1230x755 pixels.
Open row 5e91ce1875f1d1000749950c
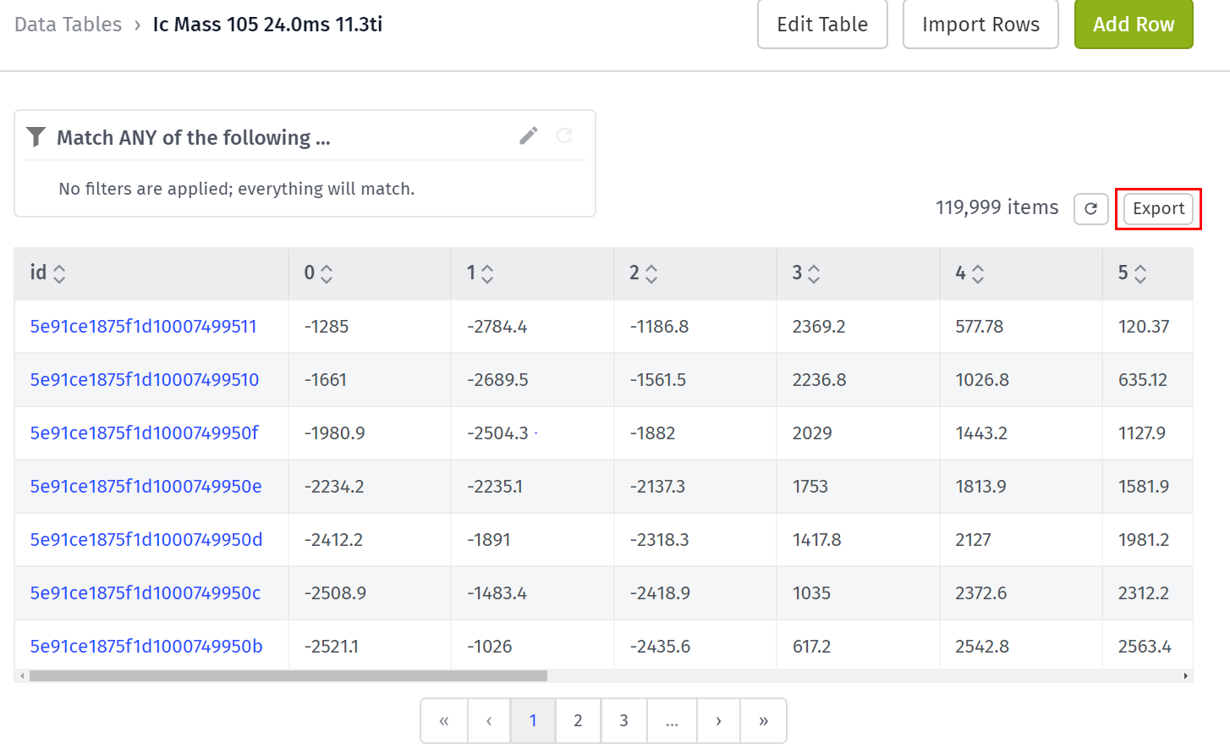pos(146,593)
